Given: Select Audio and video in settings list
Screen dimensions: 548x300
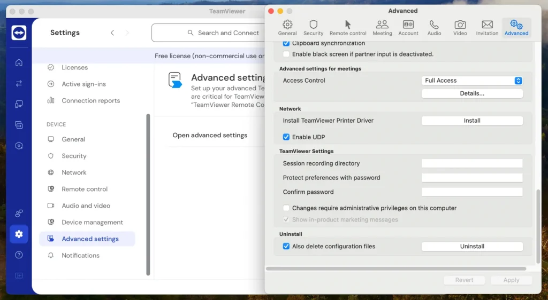Looking at the screenshot, I should tap(86, 206).
